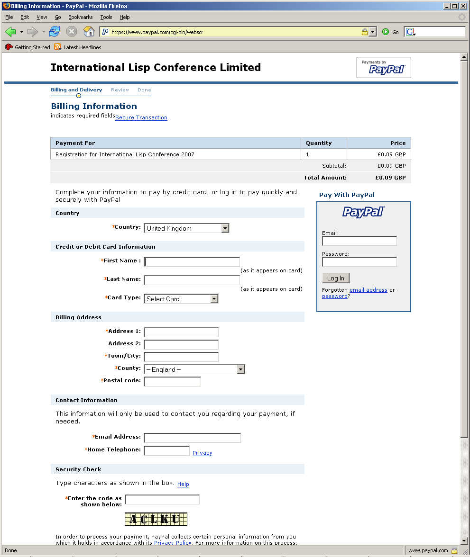Focus the Last Name input field
The image size is (470, 557).
point(192,280)
